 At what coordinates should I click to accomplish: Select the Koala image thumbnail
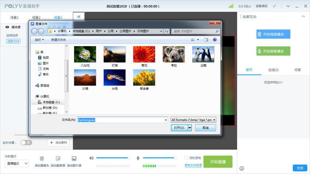pyautogui.click(x=174, y=54)
